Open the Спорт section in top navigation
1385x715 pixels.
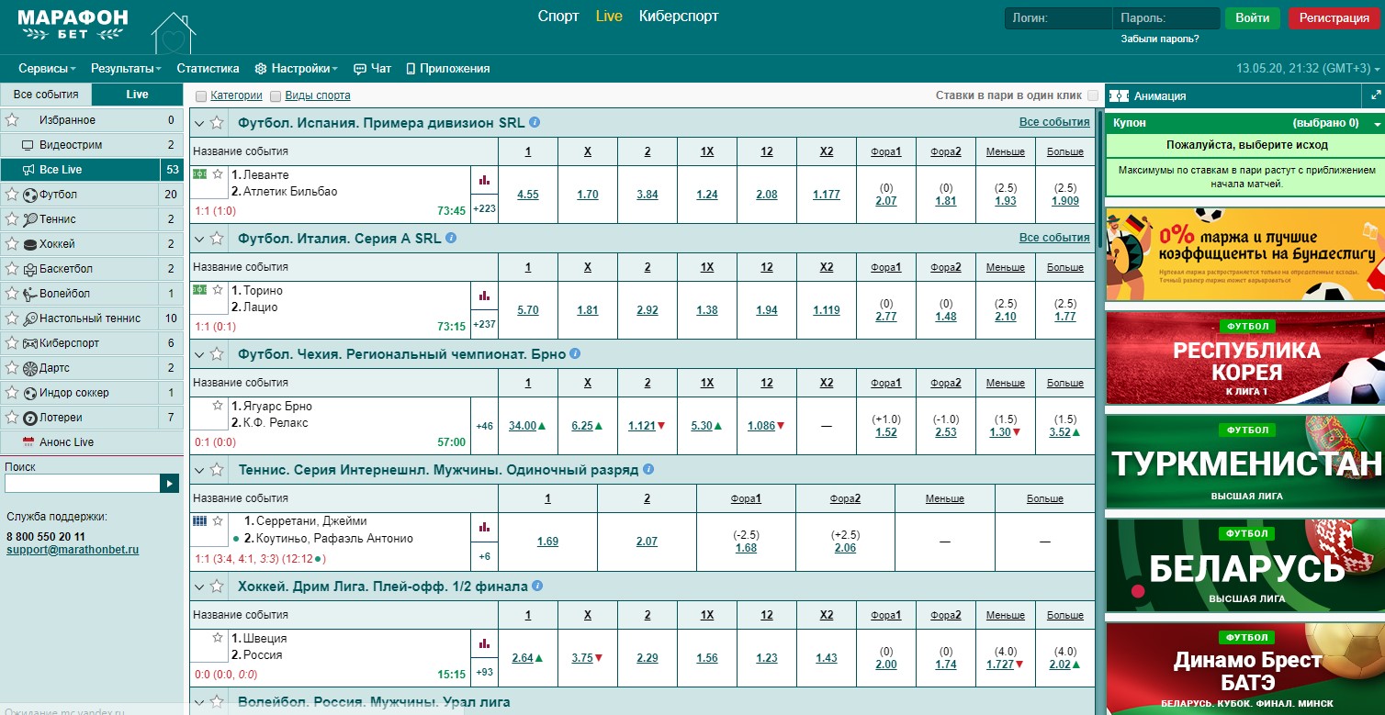coord(557,17)
